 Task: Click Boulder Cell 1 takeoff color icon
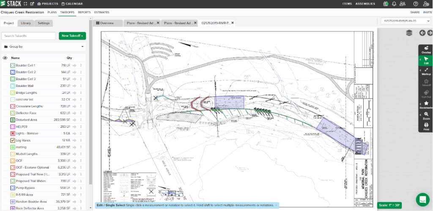pos(12,65)
